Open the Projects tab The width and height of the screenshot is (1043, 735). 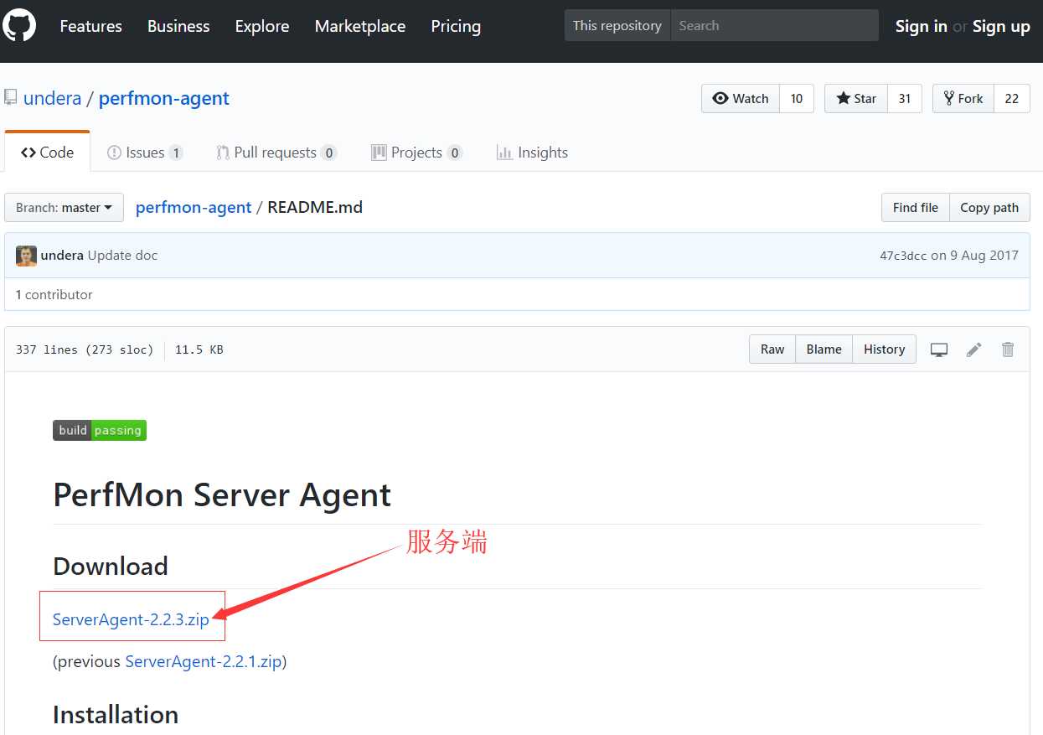[x=416, y=153]
